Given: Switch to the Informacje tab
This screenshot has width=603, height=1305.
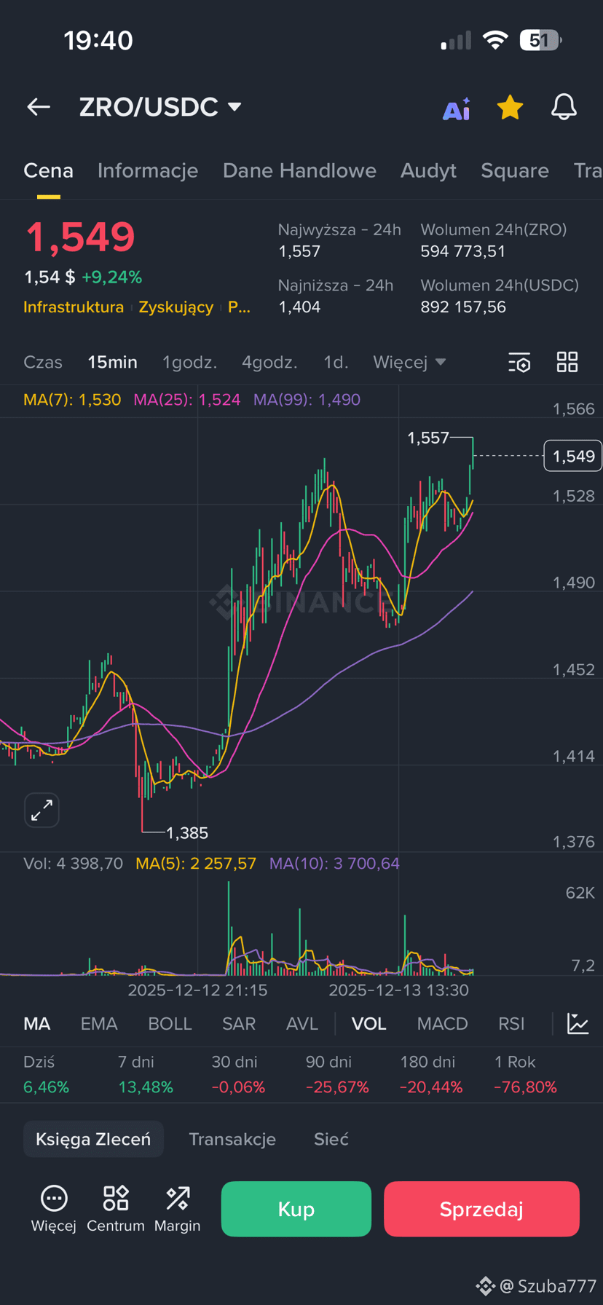Looking at the screenshot, I should [148, 170].
